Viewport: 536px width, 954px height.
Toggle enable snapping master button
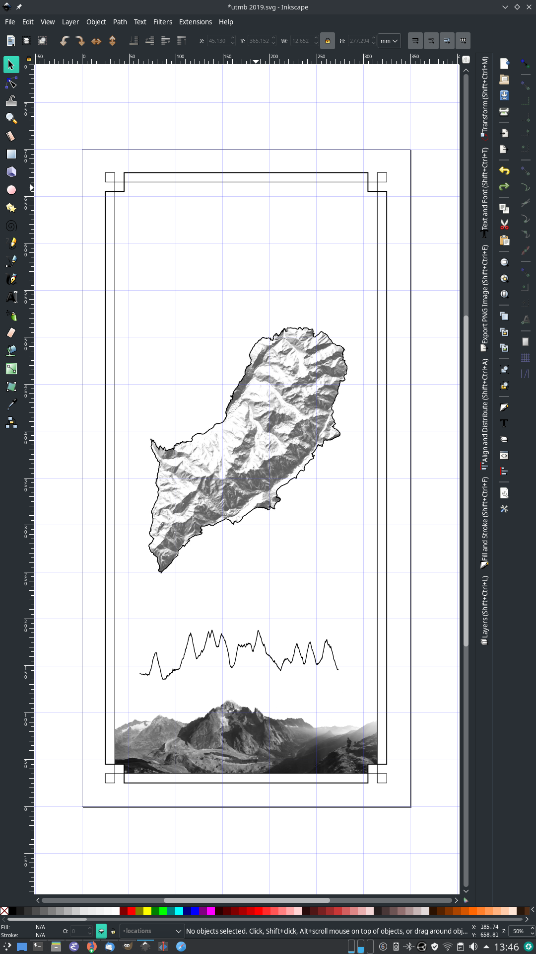click(x=525, y=64)
